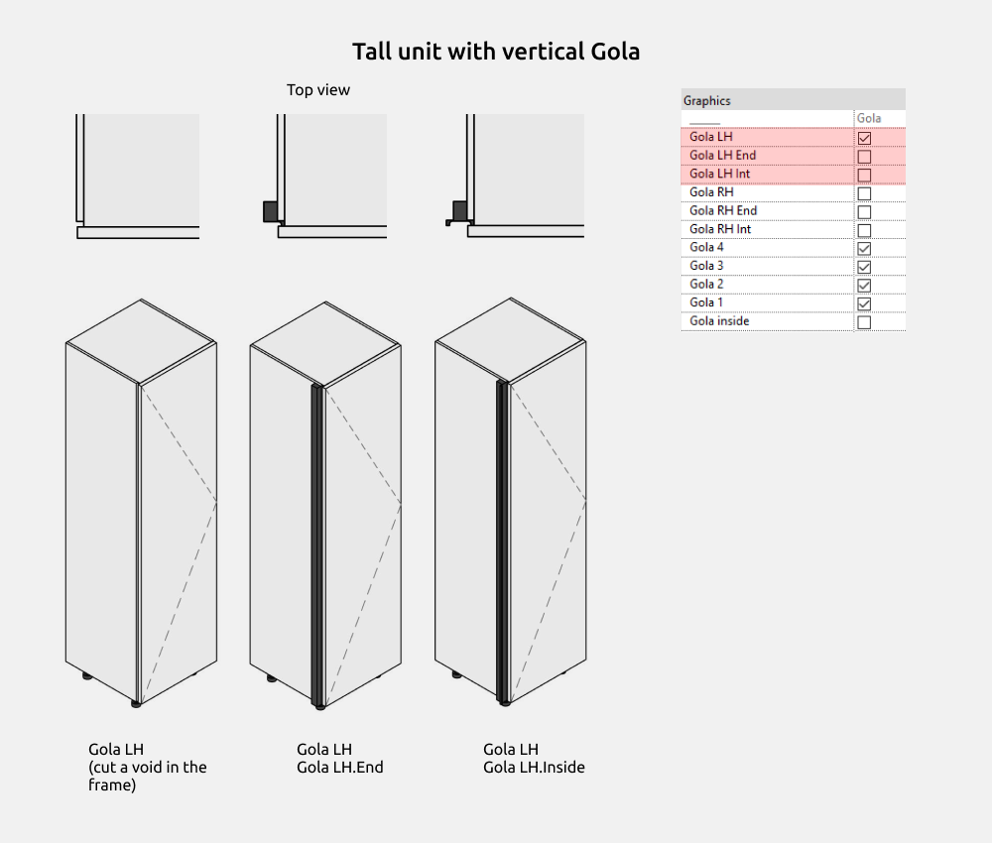
Task: Toggle off the Gola 2 checkbox
Action: [x=864, y=286]
